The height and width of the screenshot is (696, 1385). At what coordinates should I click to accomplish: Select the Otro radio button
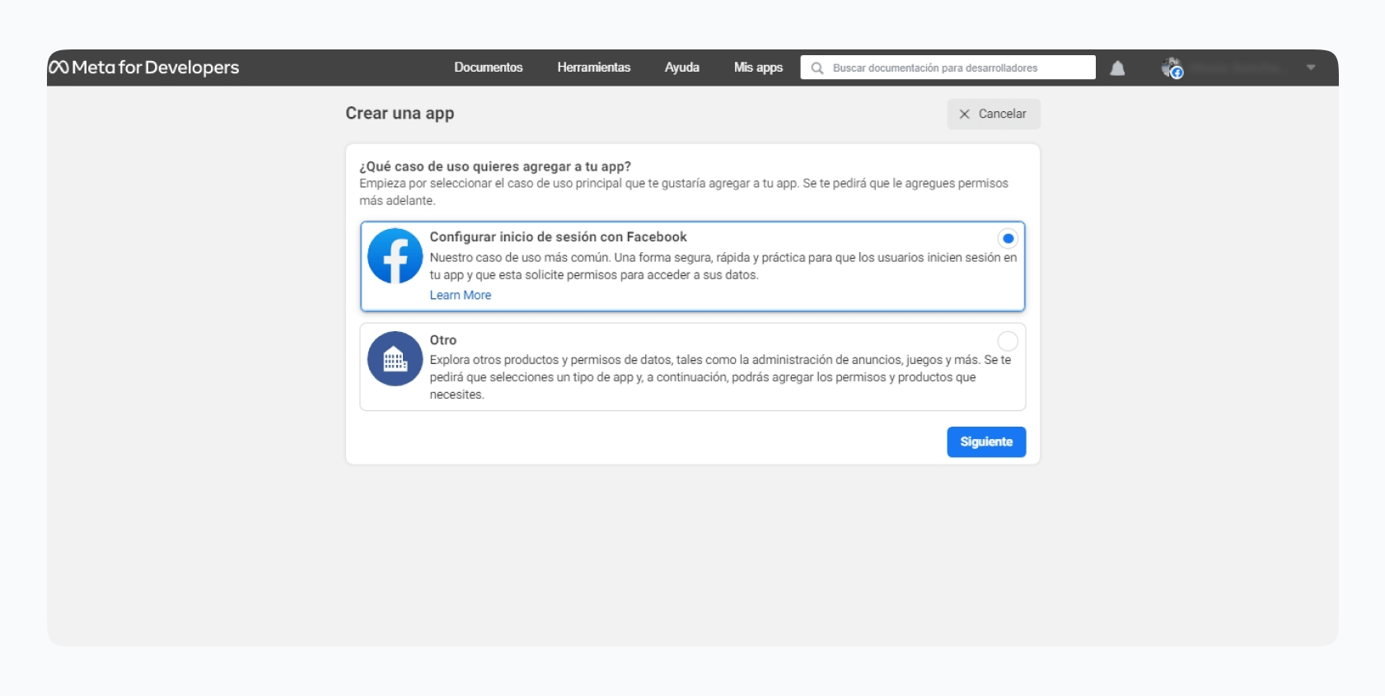(x=1008, y=341)
